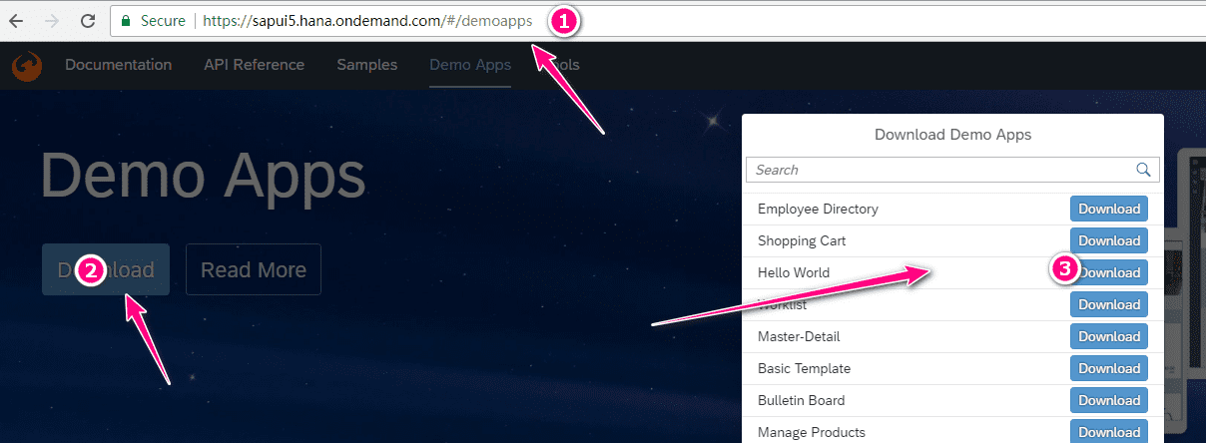This screenshot has height=443, width=1206.
Task: Download the Manage Products app
Action: 1108,432
